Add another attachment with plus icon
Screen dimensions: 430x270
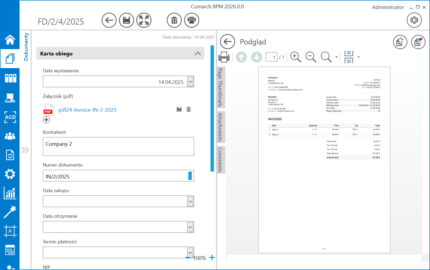coord(46,120)
